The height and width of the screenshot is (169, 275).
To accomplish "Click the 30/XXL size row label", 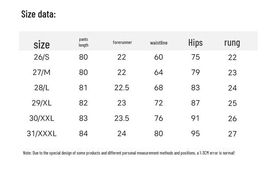I will (x=42, y=118).
